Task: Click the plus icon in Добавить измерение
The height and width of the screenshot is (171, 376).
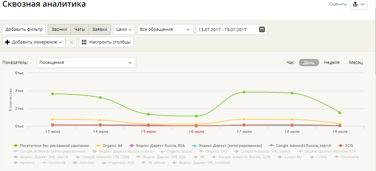Action: (7, 42)
